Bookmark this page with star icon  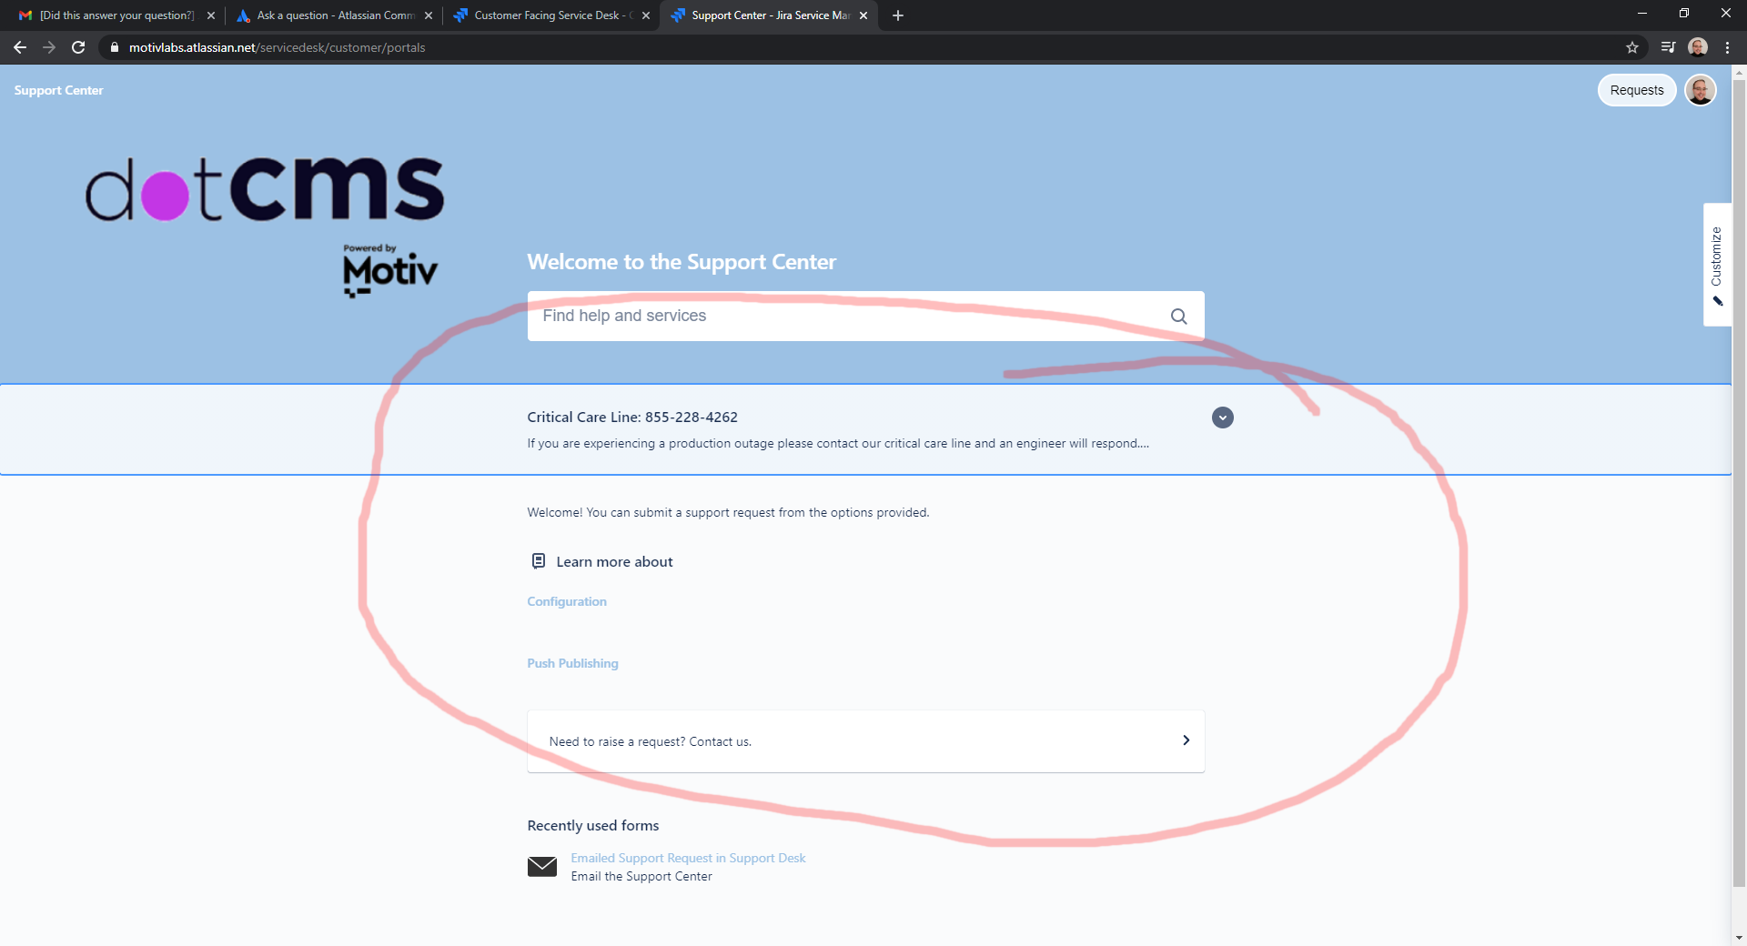[1632, 47]
